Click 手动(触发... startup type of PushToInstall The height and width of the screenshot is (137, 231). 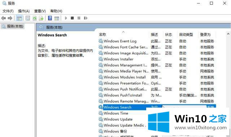tap(188, 95)
